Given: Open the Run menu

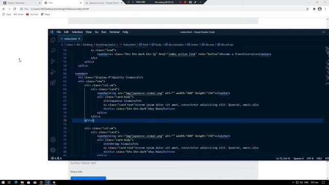Looking at the screenshot, I should coord(104,32).
